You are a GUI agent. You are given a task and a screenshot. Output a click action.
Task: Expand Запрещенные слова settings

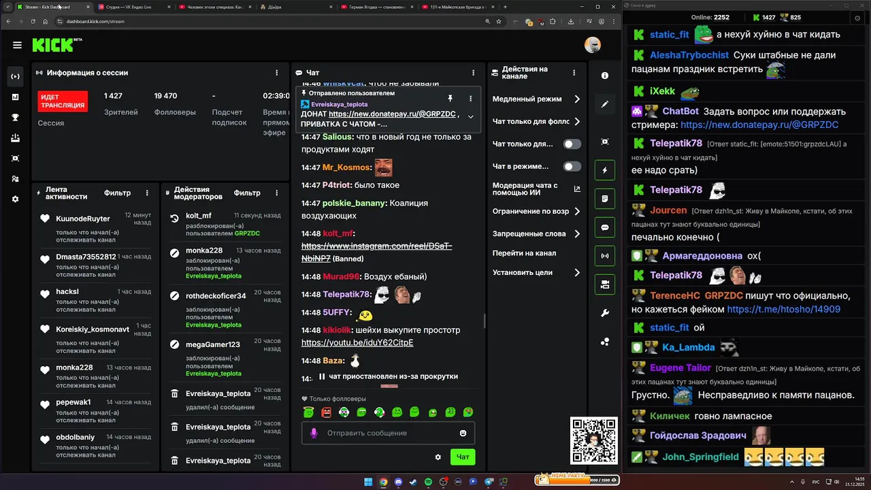577,233
